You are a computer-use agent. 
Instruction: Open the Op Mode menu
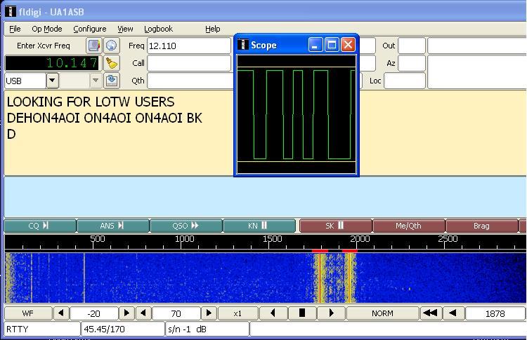[x=46, y=29]
